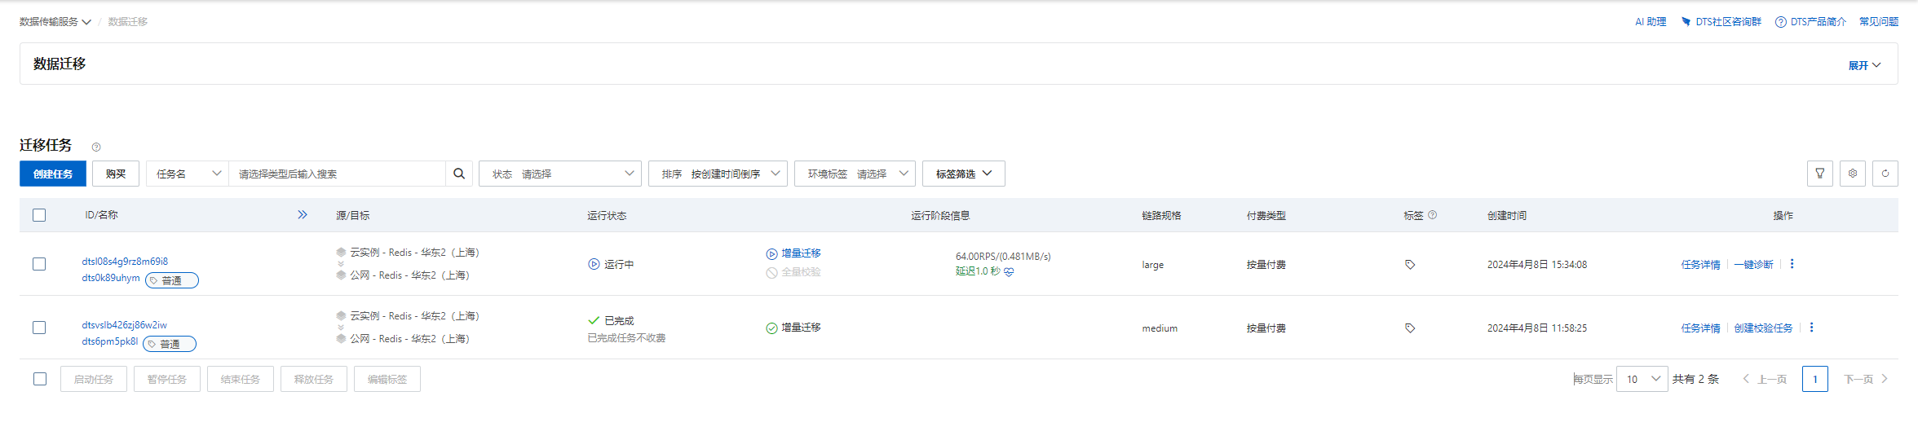Go to page 1 in pagination
Screen dimensions: 1918x440
tap(1815, 379)
